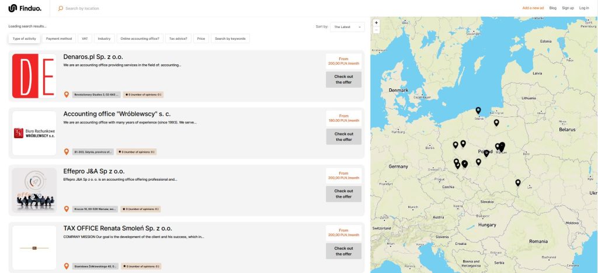Click the star rating badge on TAX OFFICE Renata Smoleń
Viewport: 598px width, 273px height.
click(141, 266)
